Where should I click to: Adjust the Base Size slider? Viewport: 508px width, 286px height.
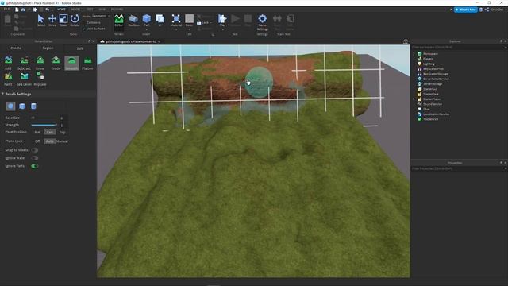click(x=44, y=118)
